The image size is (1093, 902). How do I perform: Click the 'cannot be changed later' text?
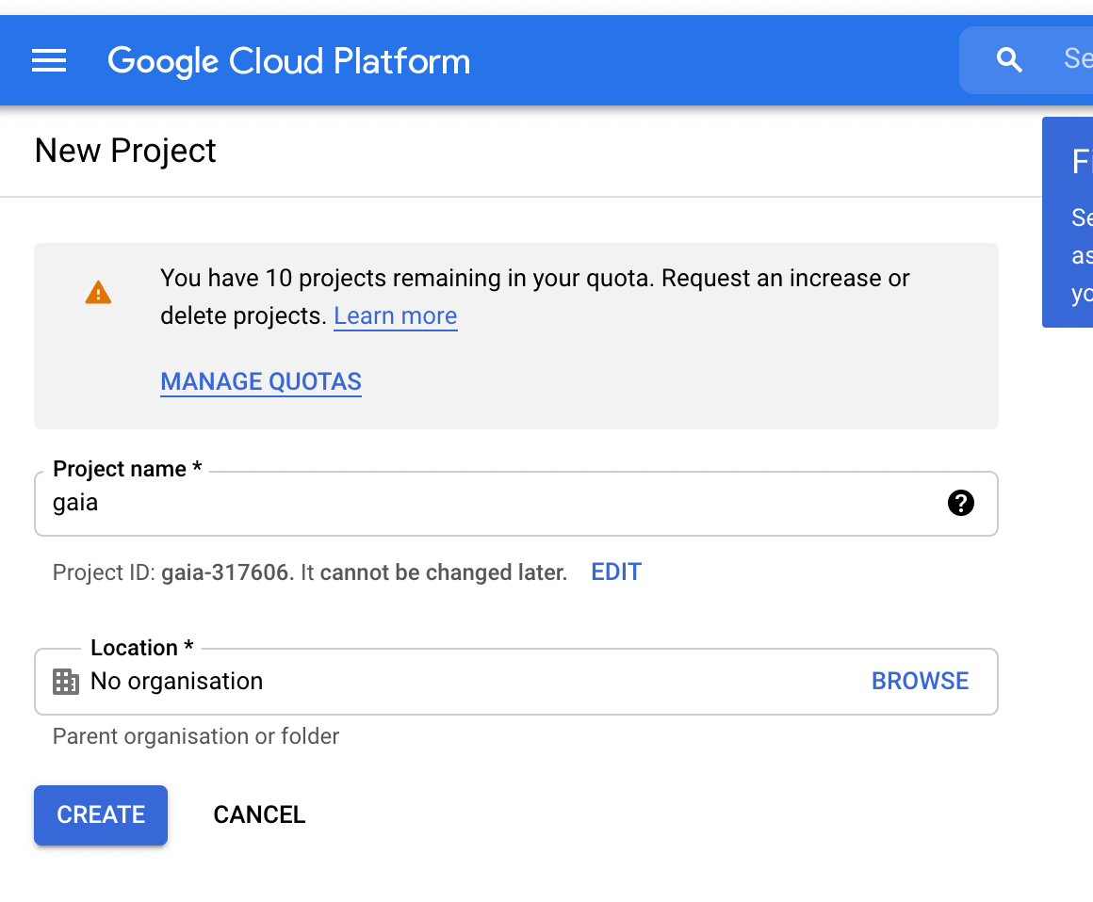(x=444, y=572)
